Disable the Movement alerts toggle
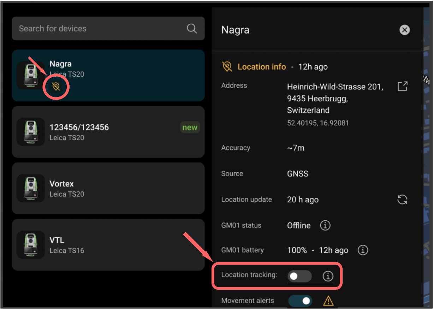433x309 pixels. tap(300, 301)
